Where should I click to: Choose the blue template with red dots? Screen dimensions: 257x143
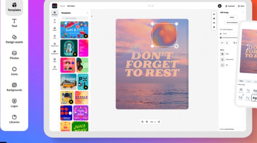(66, 113)
